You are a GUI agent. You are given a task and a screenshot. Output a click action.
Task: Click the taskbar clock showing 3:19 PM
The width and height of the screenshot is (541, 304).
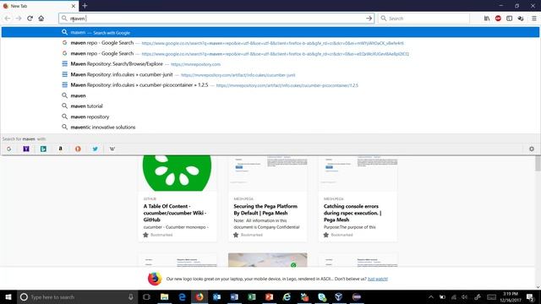click(x=511, y=296)
